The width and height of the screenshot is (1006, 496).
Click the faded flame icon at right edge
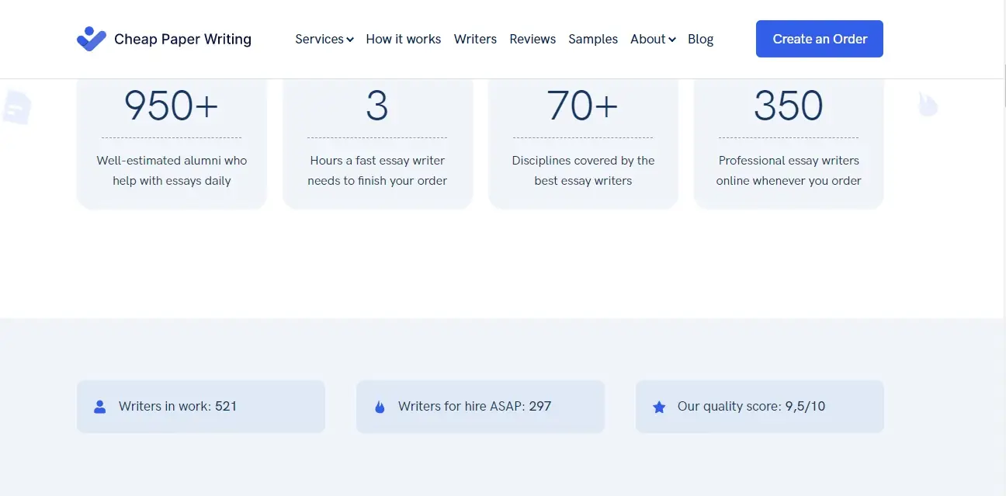pyautogui.click(x=928, y=104)
